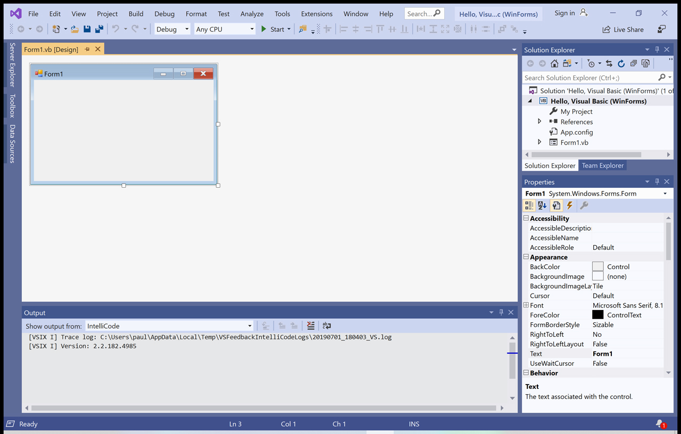Refresh the Solution Explorer
681x434 pixels.
tap(621, 63)
